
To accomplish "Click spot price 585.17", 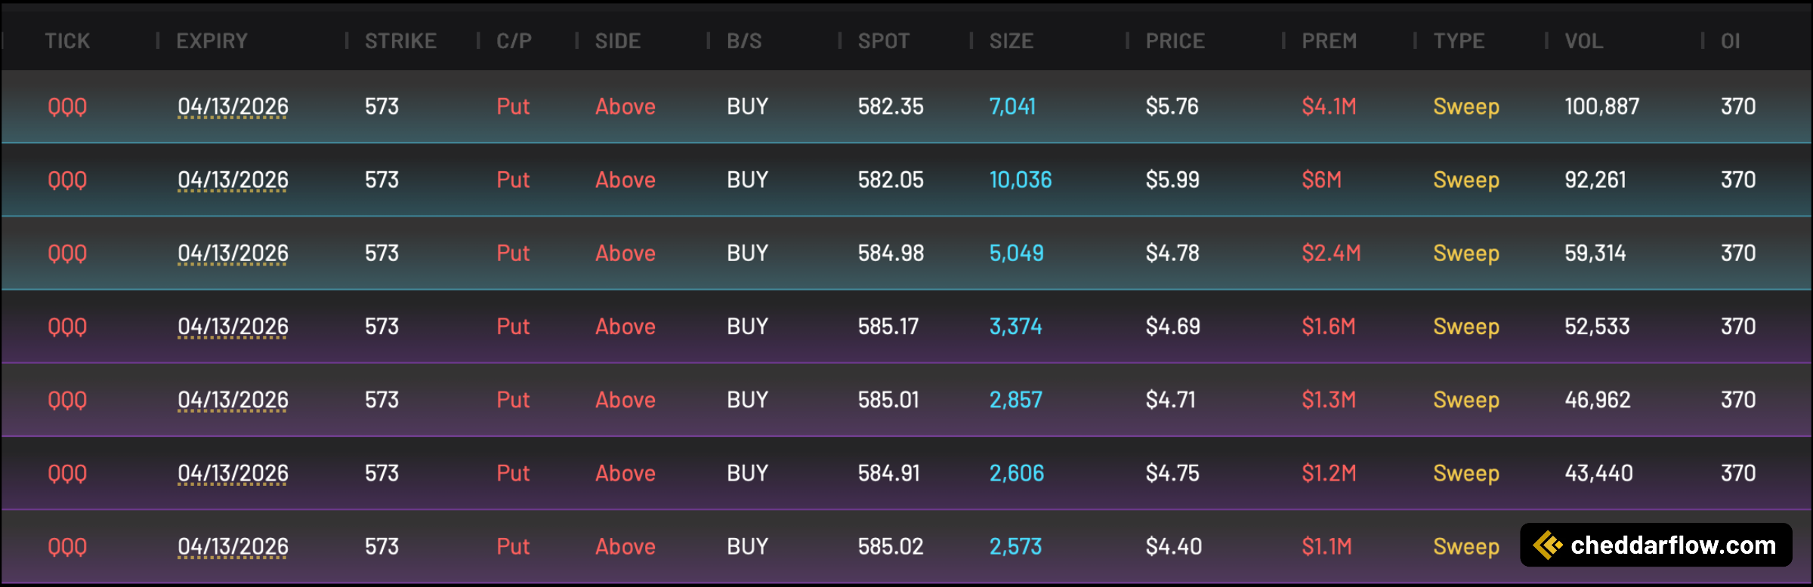I will (x=888, y=326).
